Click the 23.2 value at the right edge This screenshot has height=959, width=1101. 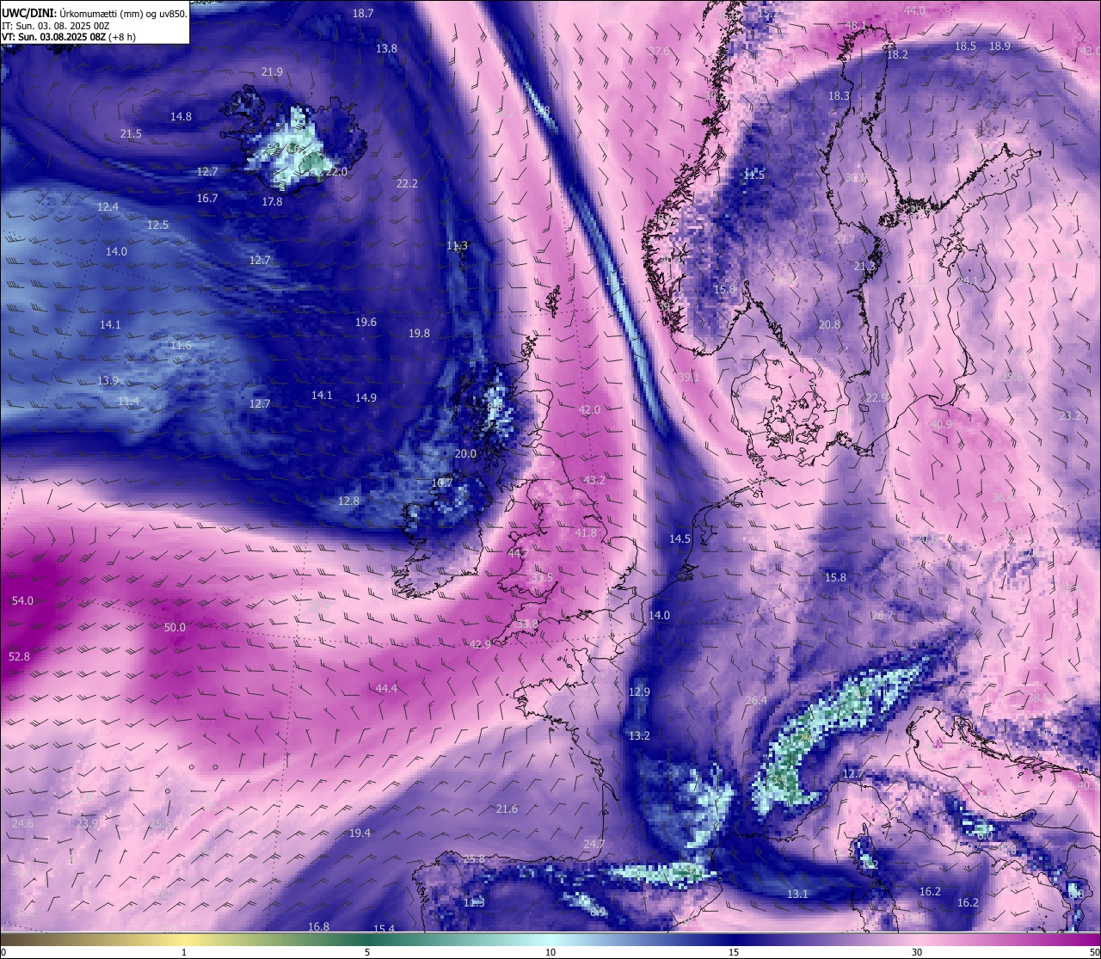(1070, 415)
